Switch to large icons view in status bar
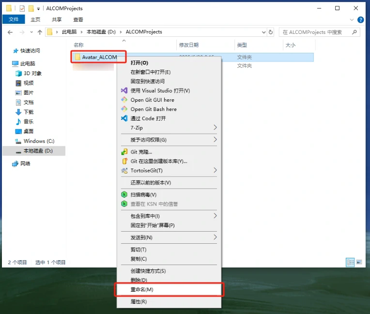The image size is (370, 314). click(359, 262)
